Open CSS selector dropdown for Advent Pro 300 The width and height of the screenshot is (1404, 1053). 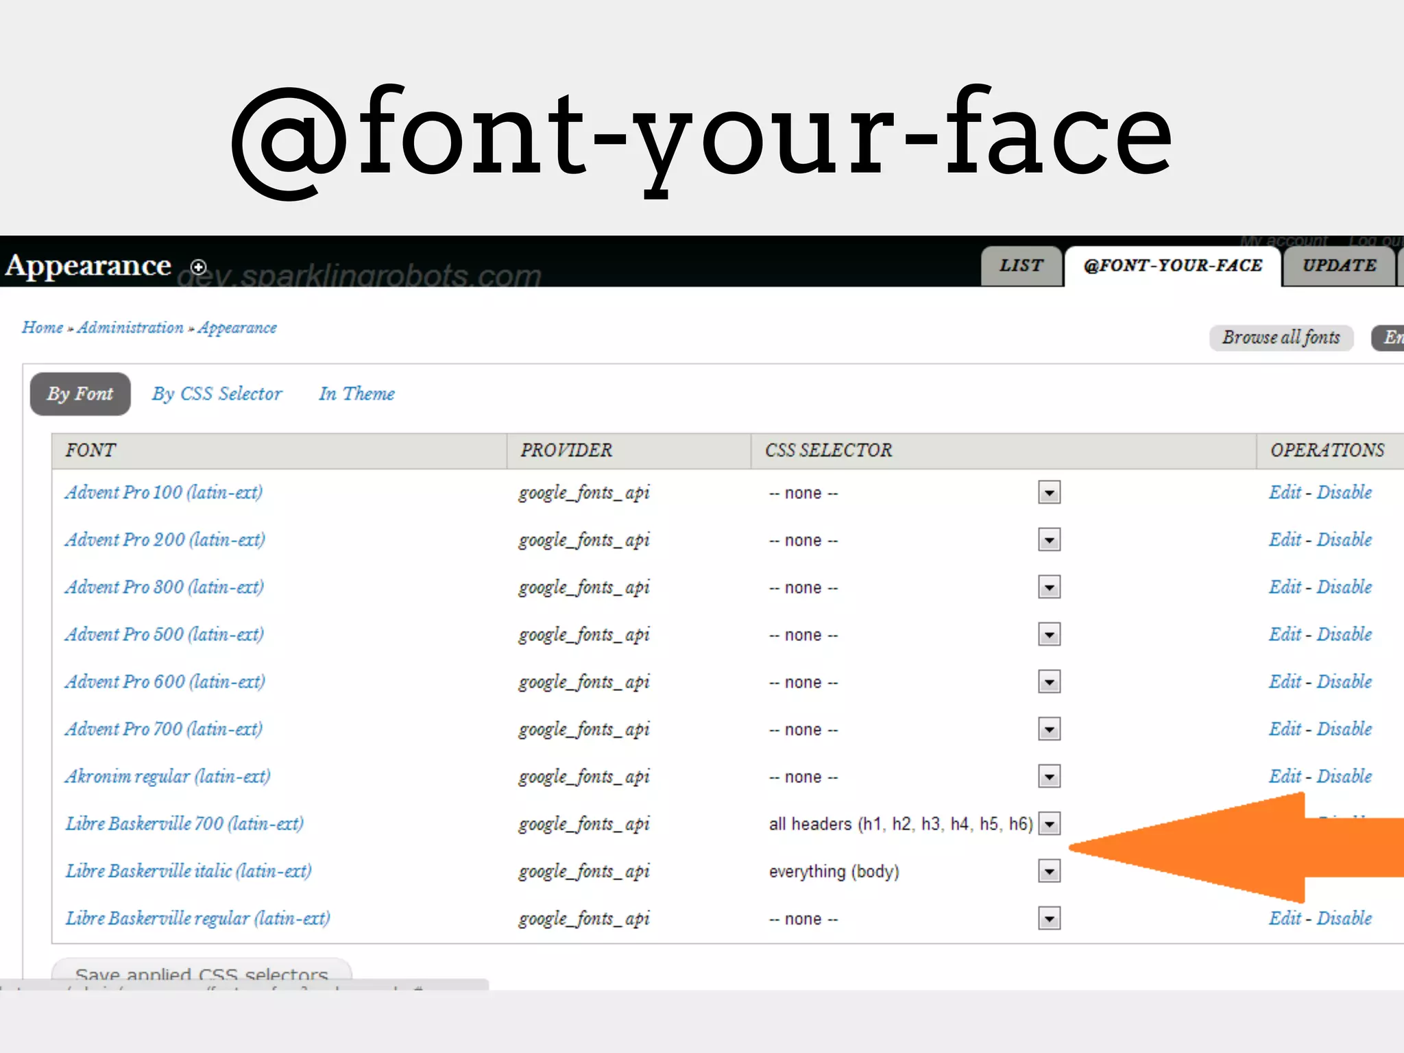(x=1049, y=588)
